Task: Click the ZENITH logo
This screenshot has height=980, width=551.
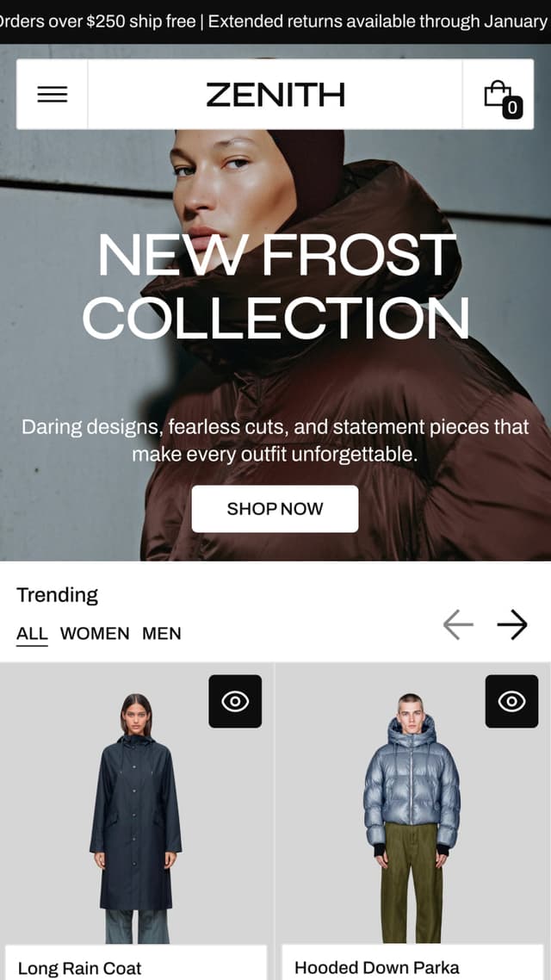Action: 275,95
